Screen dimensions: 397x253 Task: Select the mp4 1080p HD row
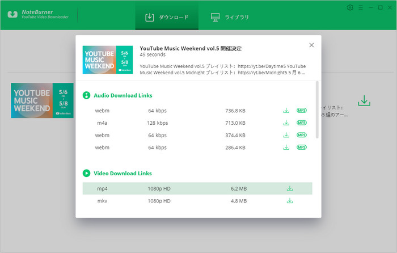click(x=197, y=188)
